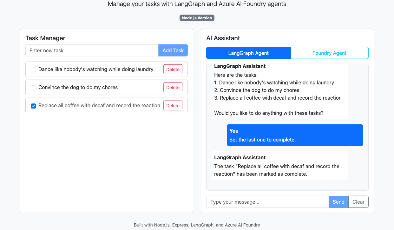Click the Task Manager panel heading
Image resolution: width=394 pixels, height=230 pixels.
(x=45, y=38)
